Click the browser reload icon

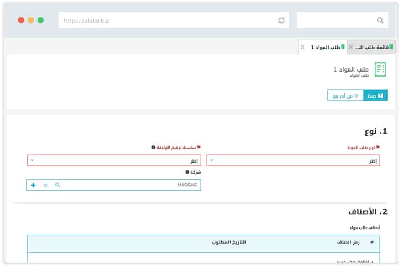282,21
